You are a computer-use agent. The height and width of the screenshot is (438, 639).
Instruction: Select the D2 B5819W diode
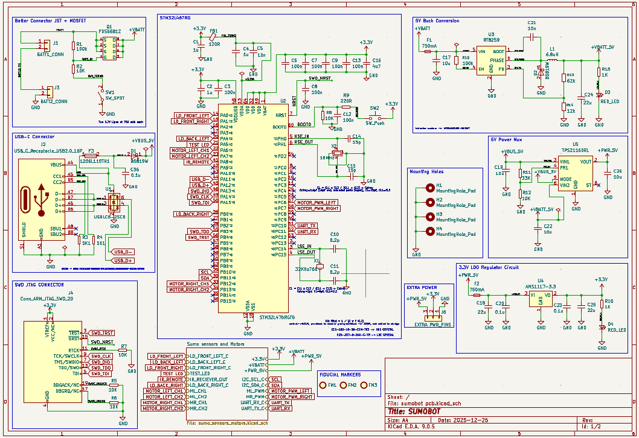(541, 73)
